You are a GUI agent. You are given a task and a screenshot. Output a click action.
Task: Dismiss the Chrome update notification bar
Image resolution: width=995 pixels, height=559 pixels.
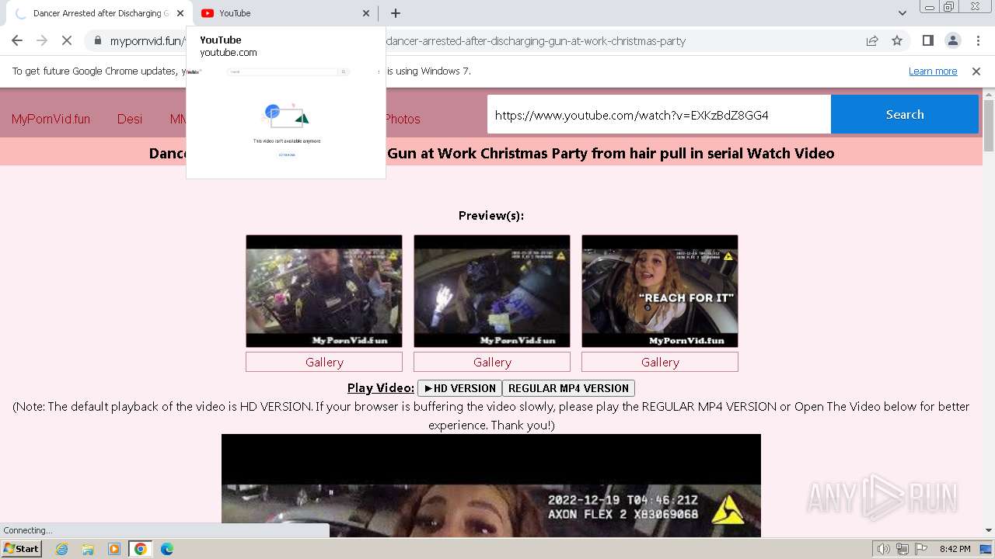click(976, 71)
